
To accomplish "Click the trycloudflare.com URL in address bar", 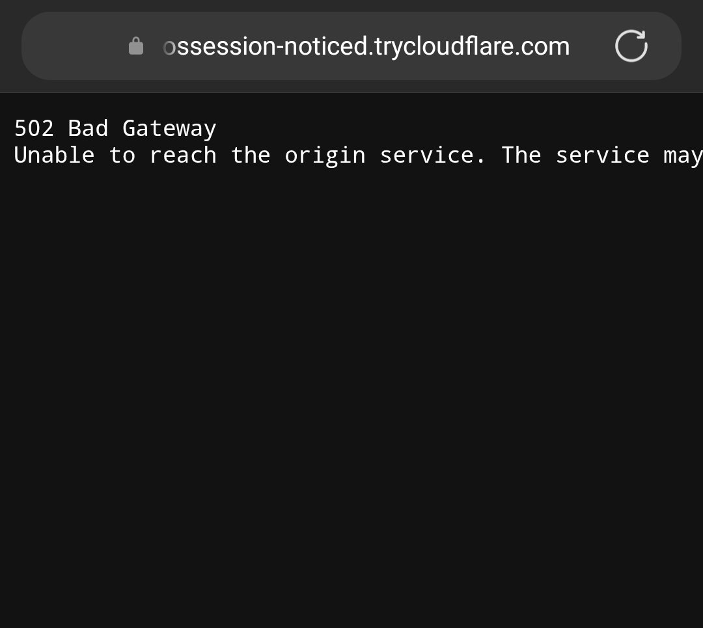I will (x=366, y=46).
